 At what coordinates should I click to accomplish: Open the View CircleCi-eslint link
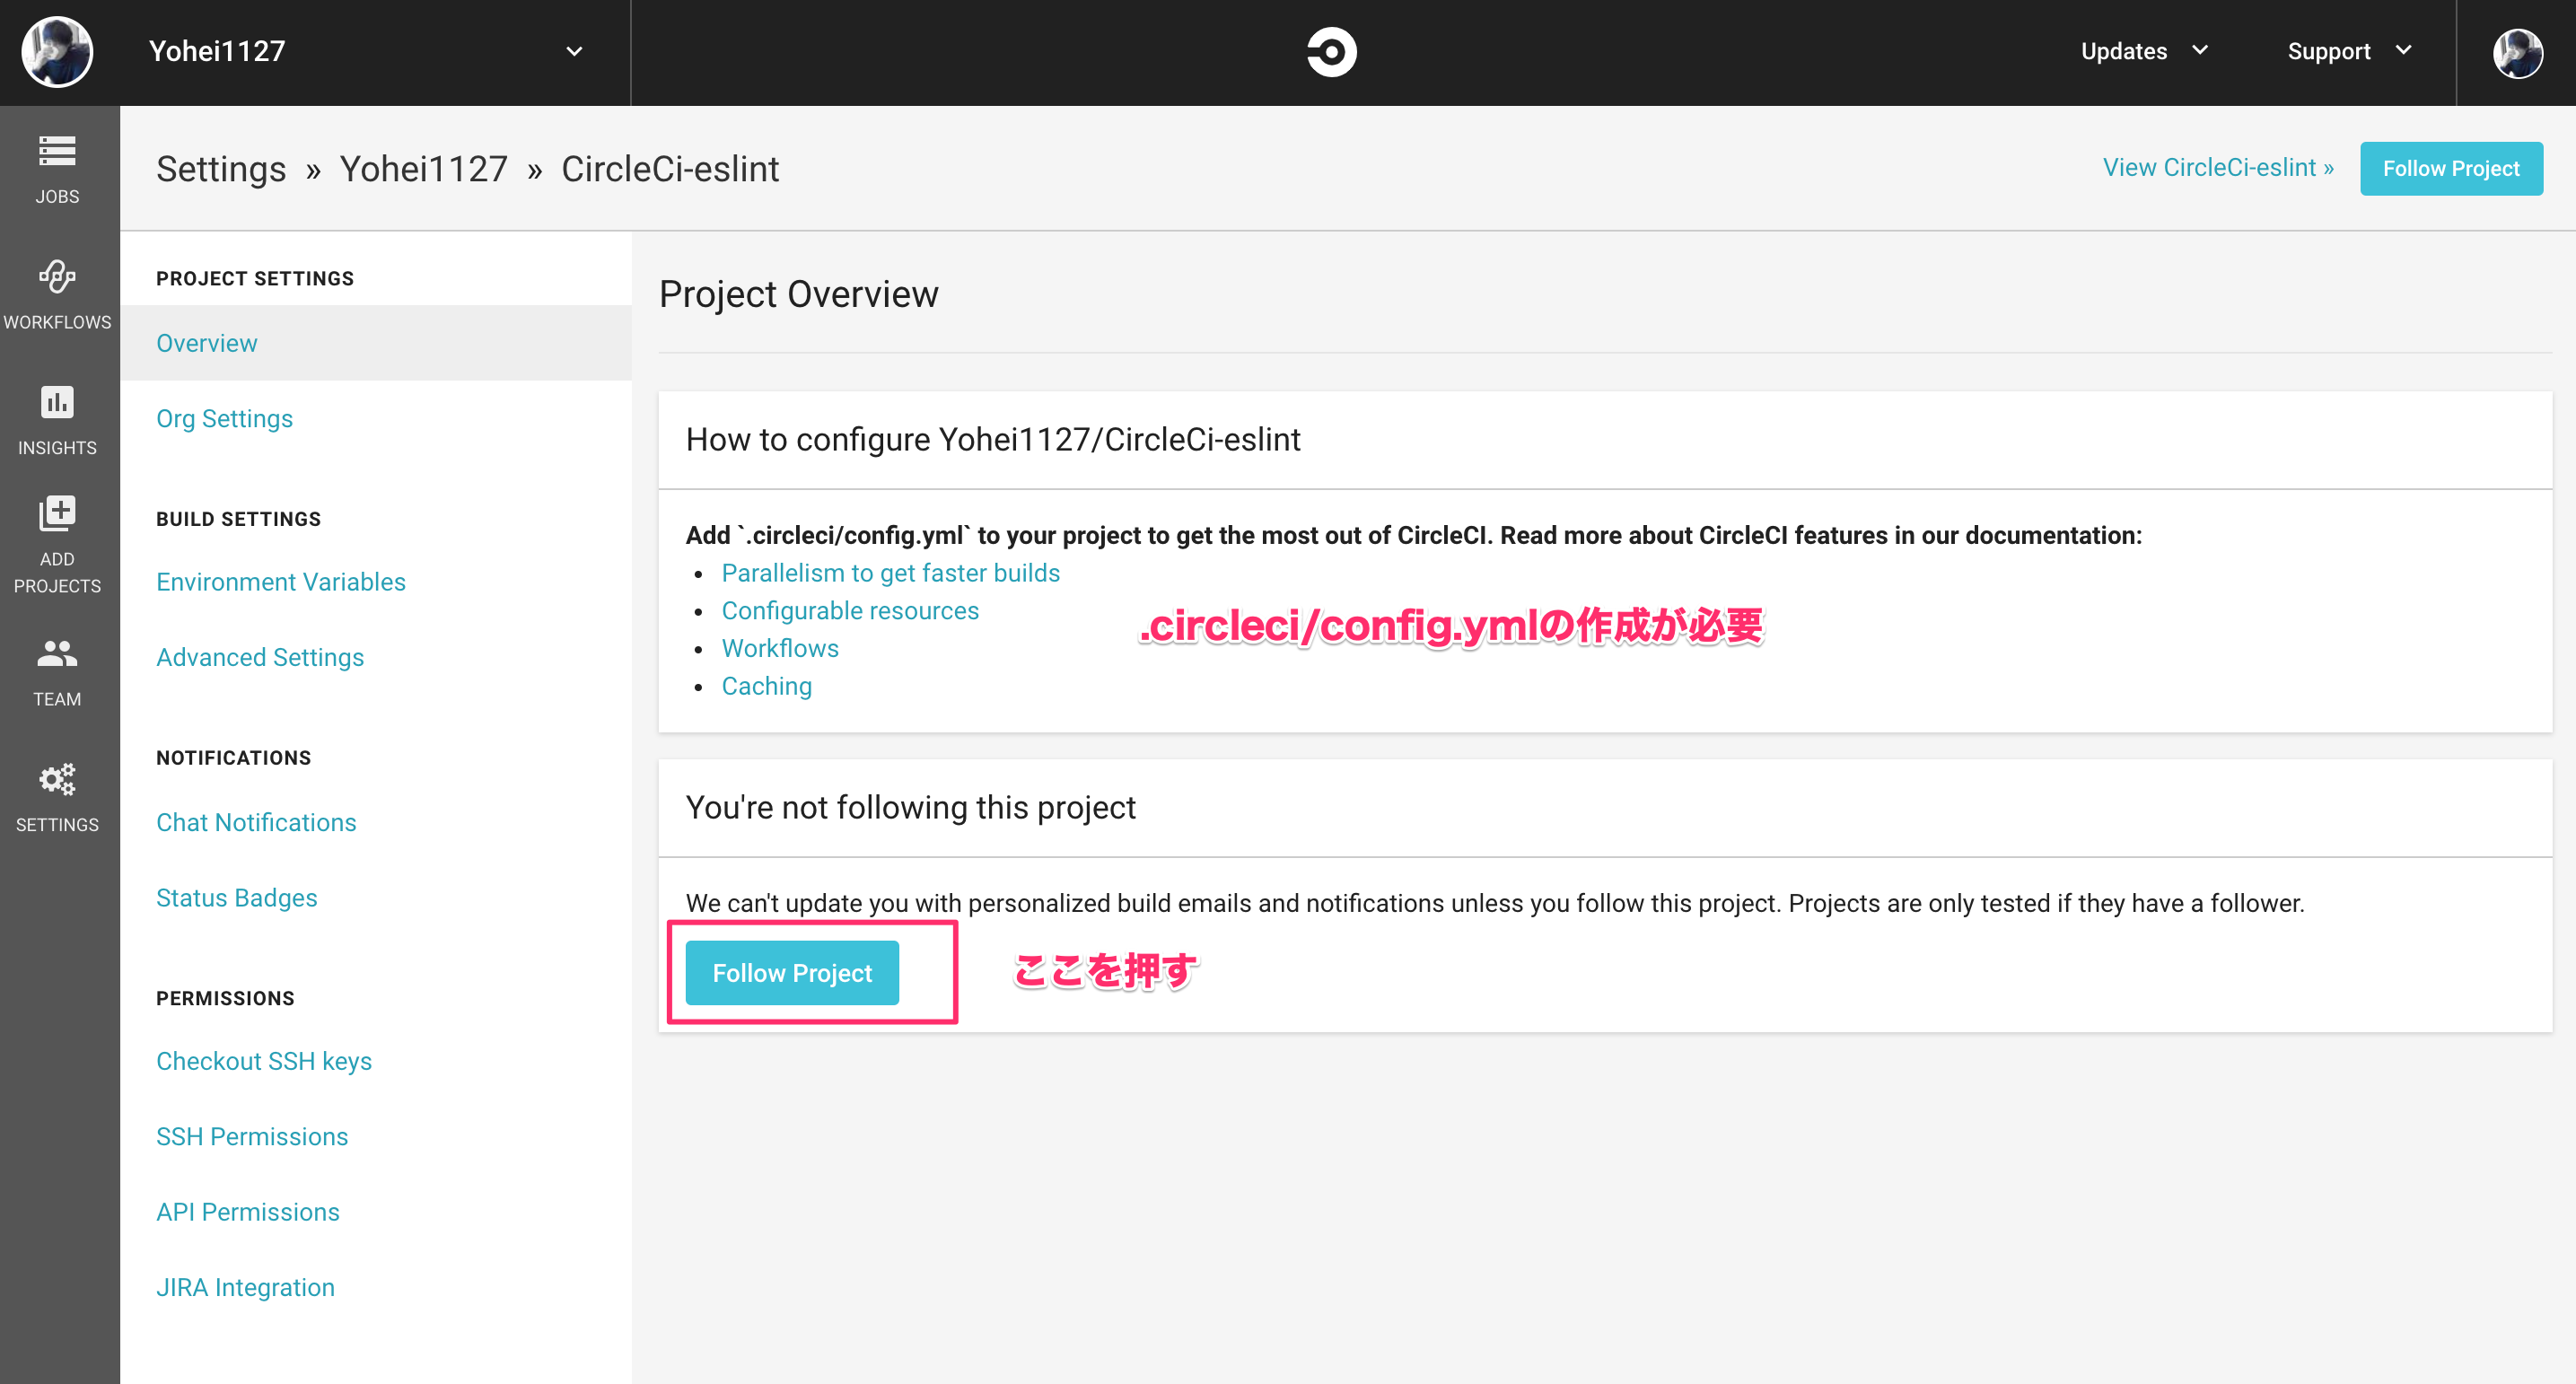[2217, 168]
